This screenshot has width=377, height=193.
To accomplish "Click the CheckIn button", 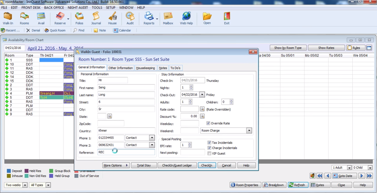I will (x=207, y=165).
